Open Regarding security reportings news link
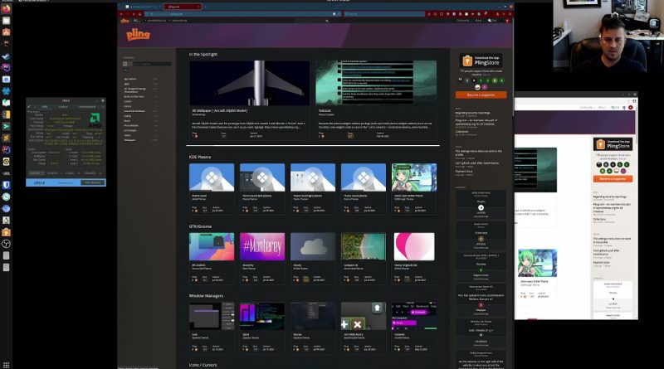 coord(472,113)
